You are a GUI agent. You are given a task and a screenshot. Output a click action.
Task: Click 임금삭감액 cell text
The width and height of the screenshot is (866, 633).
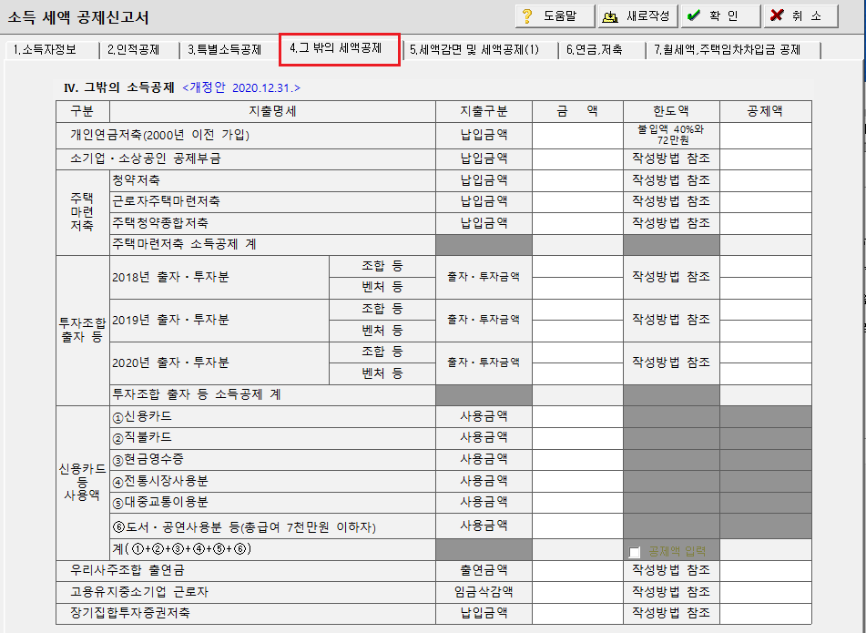(x=484, y=592)
